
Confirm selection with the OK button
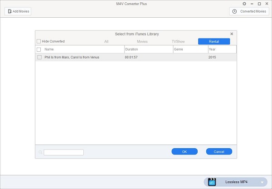coord(185,151)
